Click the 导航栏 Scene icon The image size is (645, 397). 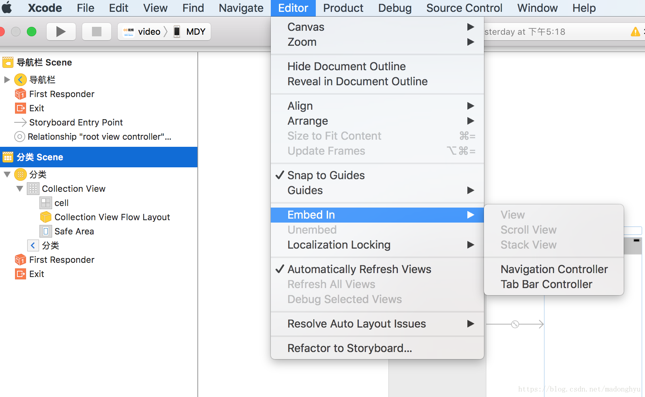[x=8, y=62]
